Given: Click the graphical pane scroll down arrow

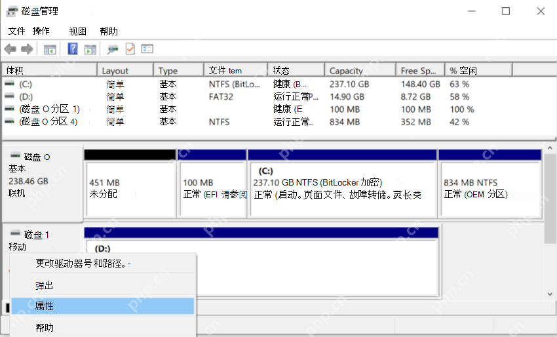Looking at the screenshot, I should tap(550, 294).
